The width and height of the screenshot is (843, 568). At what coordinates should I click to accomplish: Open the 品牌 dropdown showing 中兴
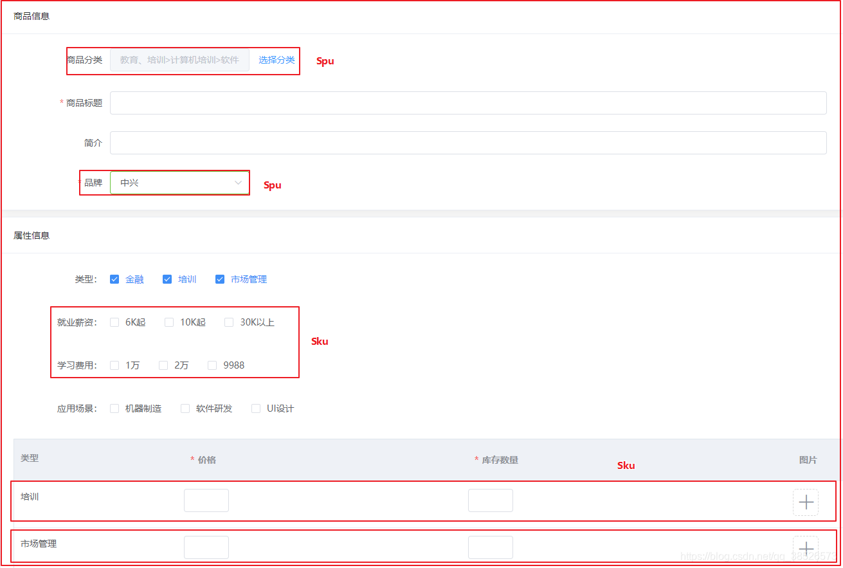pos(180,183)
